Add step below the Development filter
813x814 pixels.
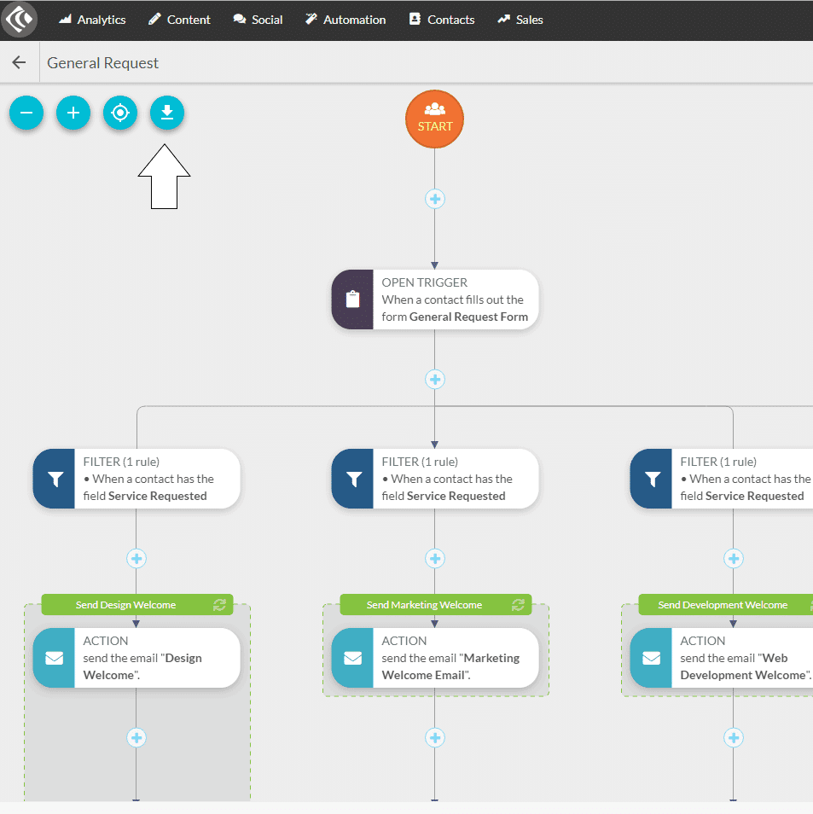click(x=734, y=559)
